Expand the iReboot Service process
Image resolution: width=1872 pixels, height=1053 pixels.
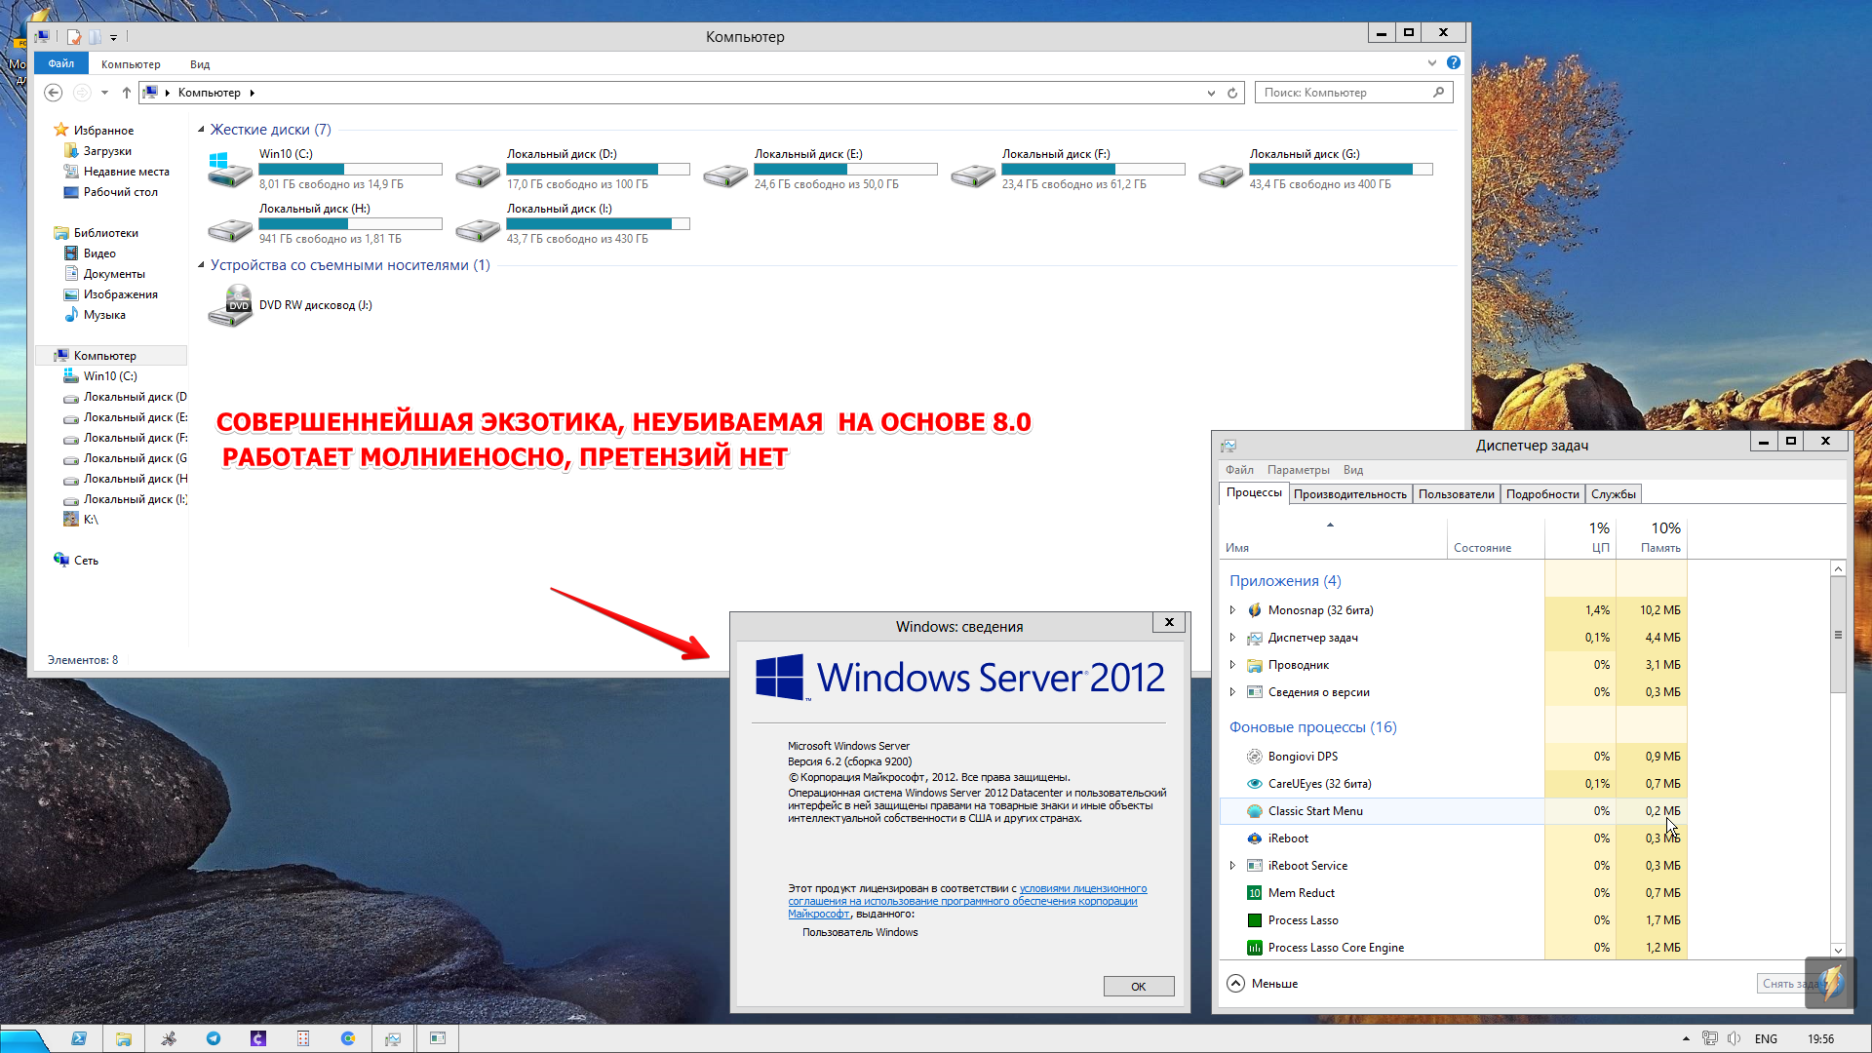point(1232,866)
